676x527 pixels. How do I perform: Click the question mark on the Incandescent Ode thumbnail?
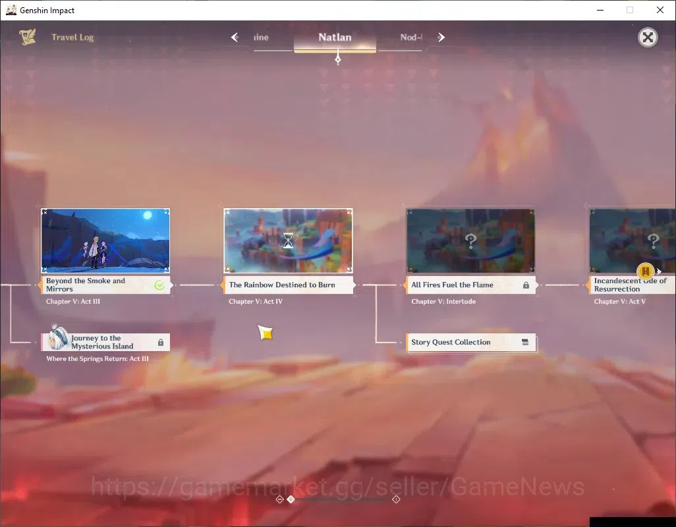654,240
